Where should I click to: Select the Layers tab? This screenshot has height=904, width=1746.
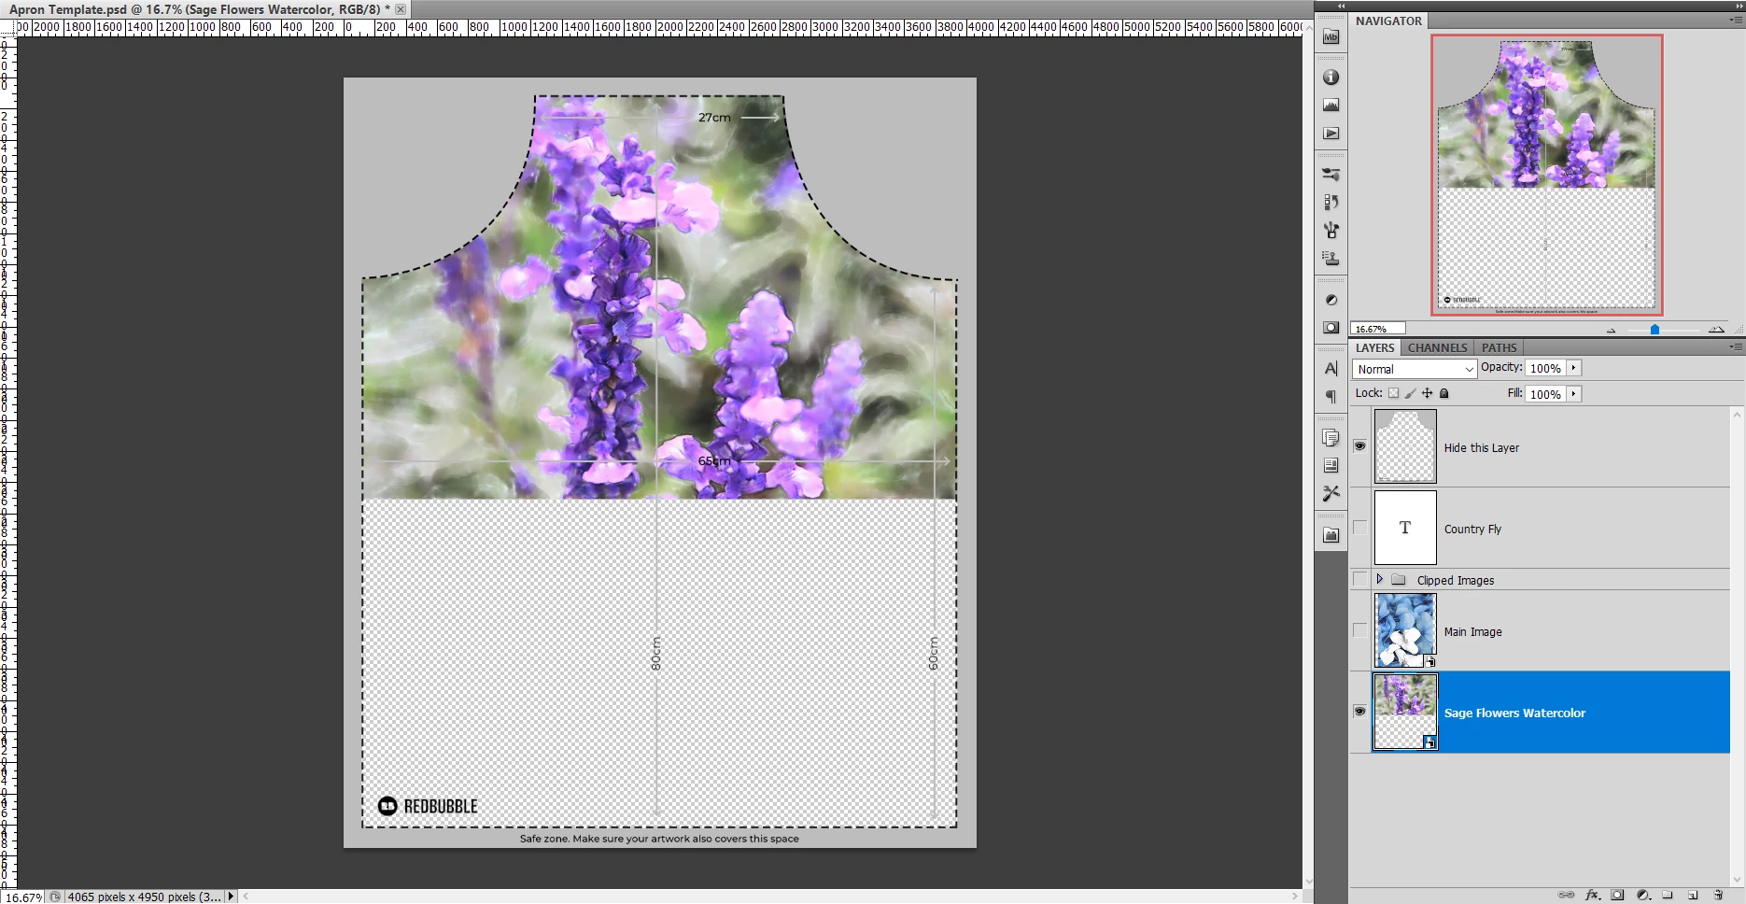[x=1375, y=347]
